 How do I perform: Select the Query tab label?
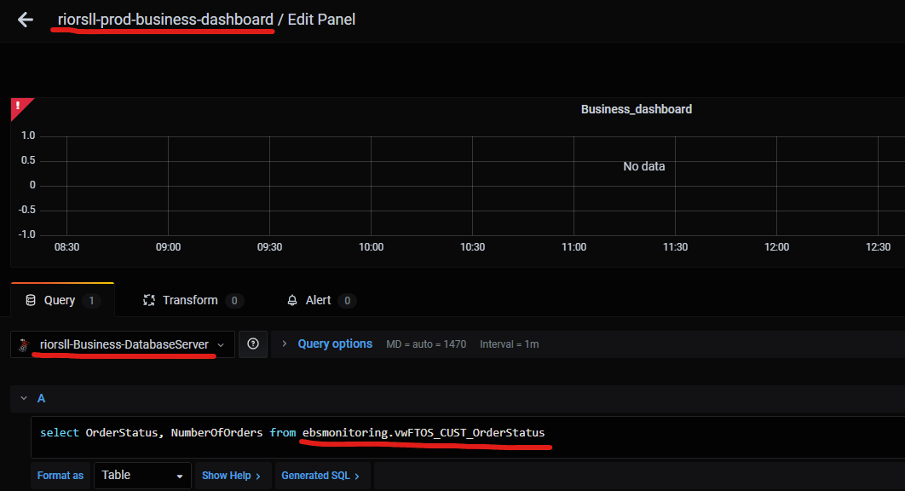tap(60, 301)
